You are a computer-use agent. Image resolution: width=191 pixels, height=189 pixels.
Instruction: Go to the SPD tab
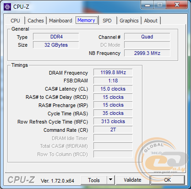(x=107, y=21)
